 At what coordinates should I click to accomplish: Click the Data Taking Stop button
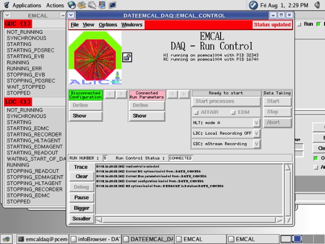point(277,112)
